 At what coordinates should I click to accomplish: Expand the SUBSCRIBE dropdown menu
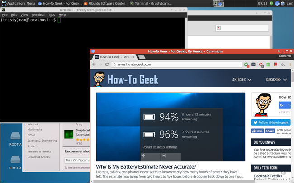coord(276,80)
